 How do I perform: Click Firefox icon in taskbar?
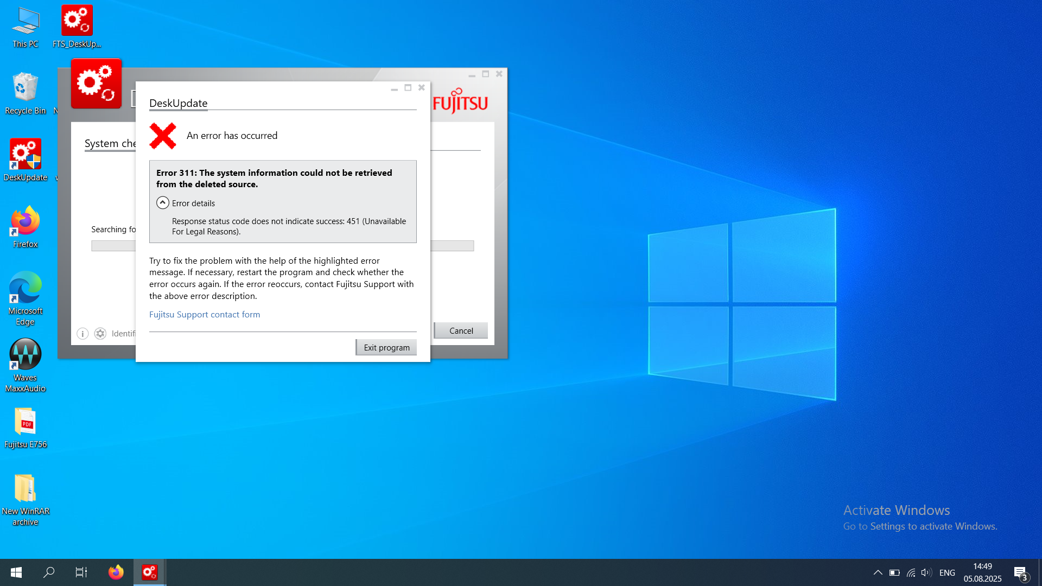pos(116,572)
